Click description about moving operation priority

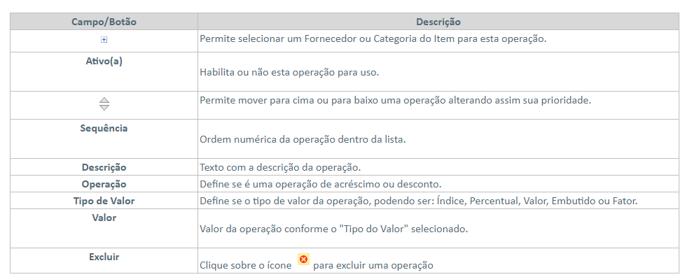point(395,100)
